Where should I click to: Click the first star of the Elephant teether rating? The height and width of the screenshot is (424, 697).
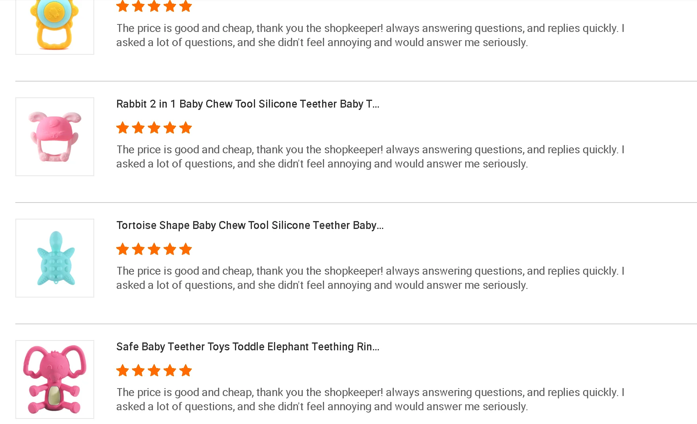tap(123, 371)
